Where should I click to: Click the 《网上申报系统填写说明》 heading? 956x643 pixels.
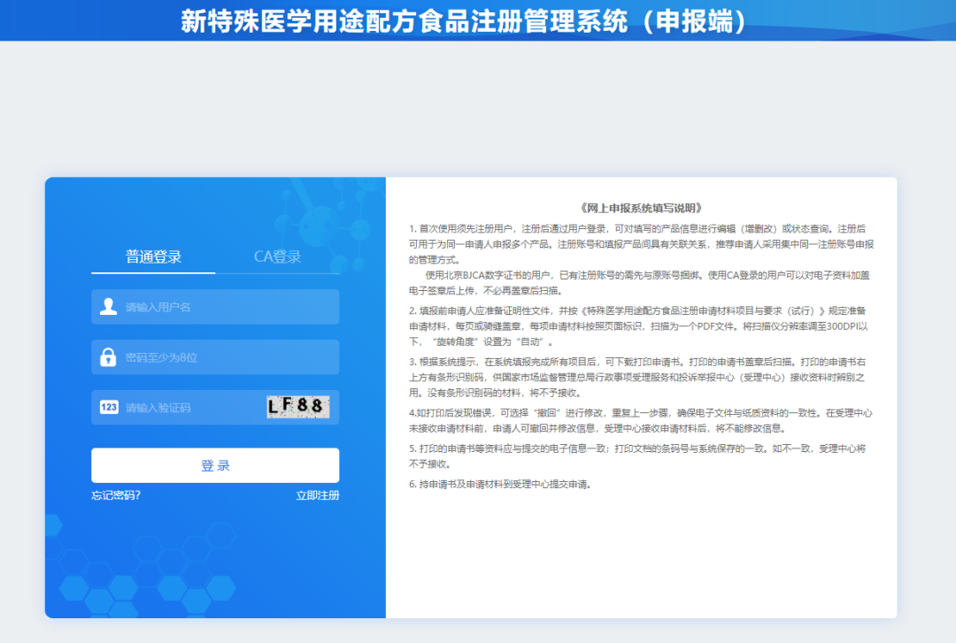pyautogui.click(x=641, y=209)
